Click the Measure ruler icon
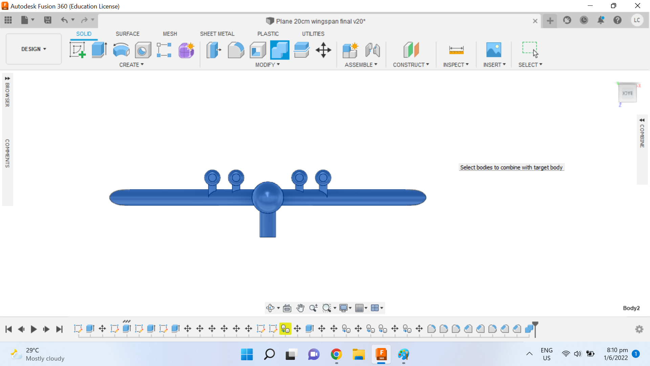650x366 pixels. point(456,50)
